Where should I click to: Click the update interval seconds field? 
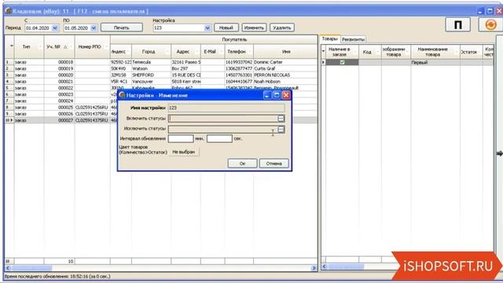[x=219, y=138]
